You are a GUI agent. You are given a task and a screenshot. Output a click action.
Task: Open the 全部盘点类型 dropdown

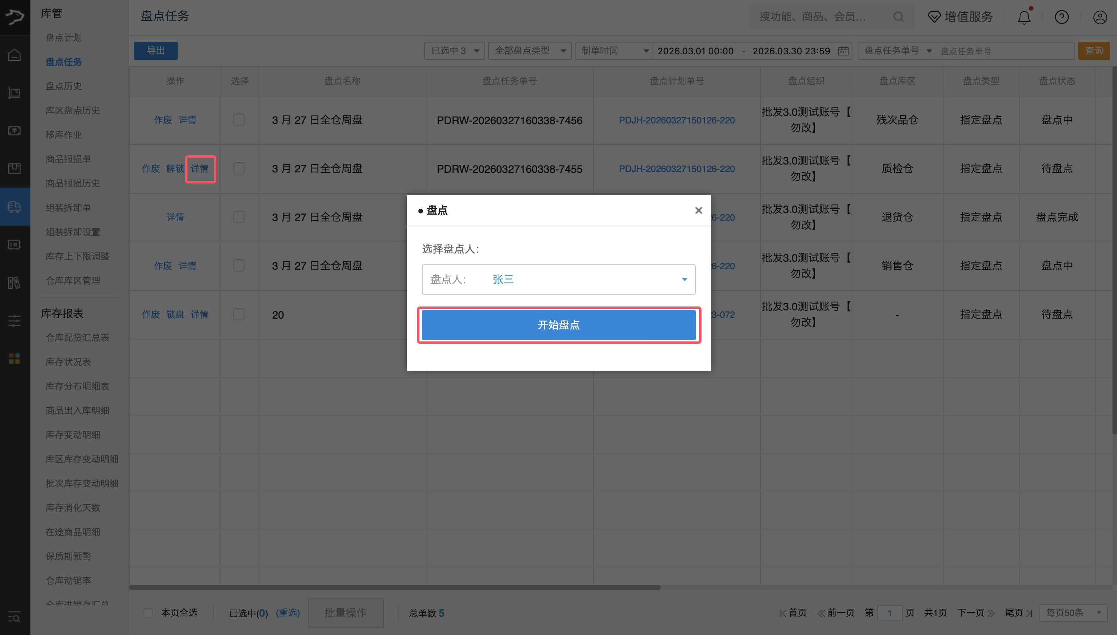pyautogui.click(x=529, y=51)
